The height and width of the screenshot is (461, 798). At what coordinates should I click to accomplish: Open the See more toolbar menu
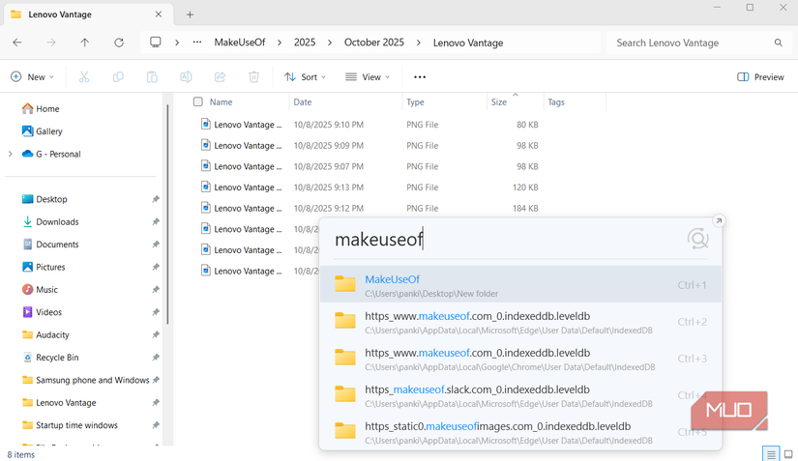point(420,76)
